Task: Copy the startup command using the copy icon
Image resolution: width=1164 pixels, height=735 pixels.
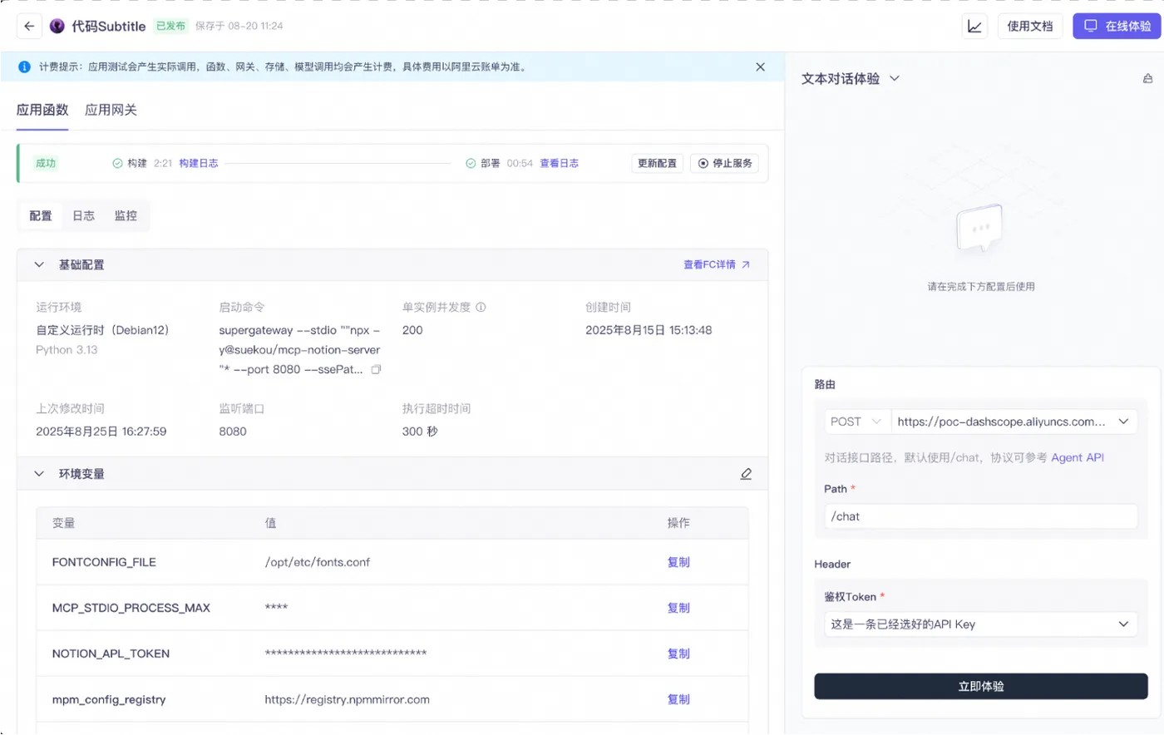Action: point(376,370)
